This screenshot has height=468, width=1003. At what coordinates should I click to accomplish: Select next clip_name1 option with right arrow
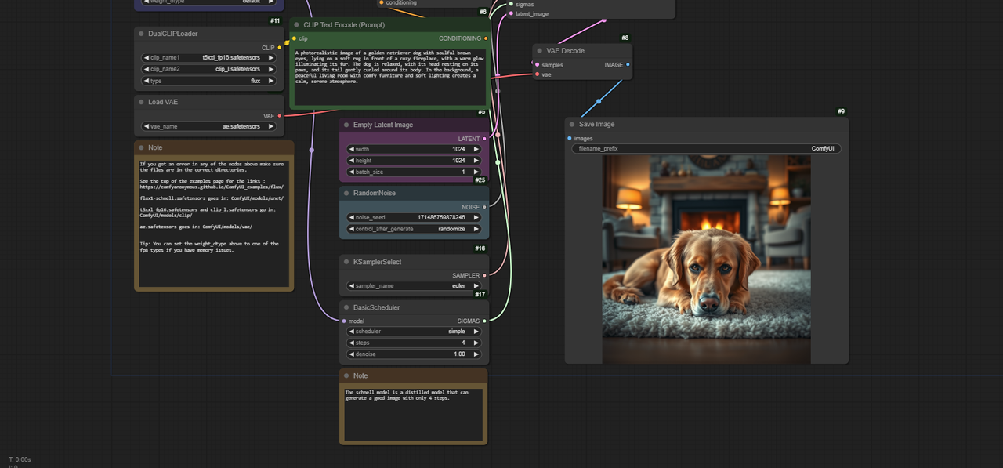(x=271, y=57)
